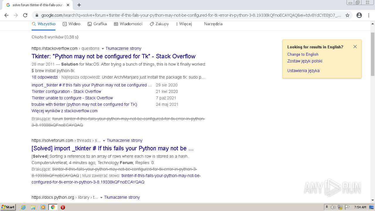Go forward in browser history
375x211 pixels.
coord(16,15)
